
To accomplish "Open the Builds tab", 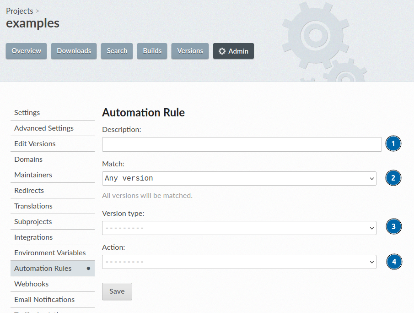I will [152, 51].
